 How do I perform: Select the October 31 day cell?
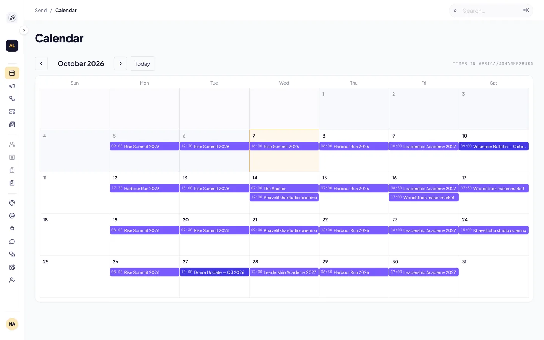(494, 277)
